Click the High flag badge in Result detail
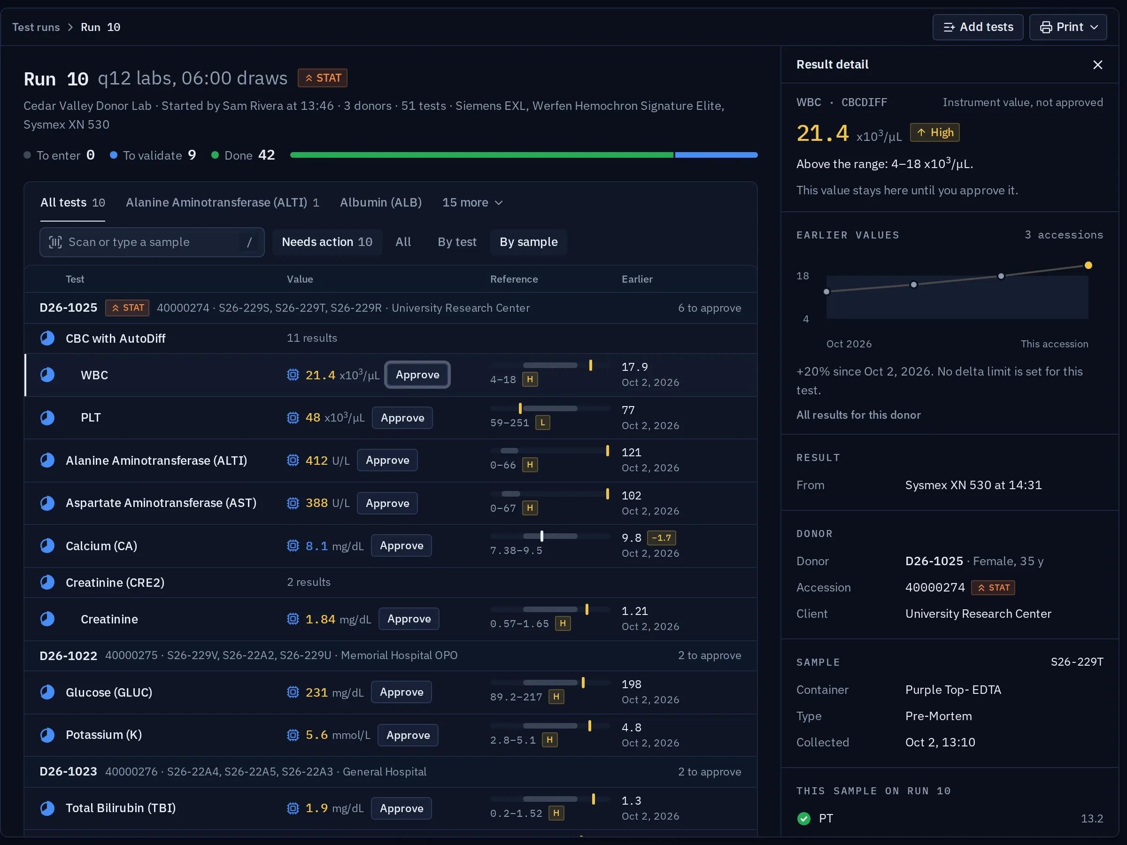The image size is (1127, 845). tap(935, 132)
